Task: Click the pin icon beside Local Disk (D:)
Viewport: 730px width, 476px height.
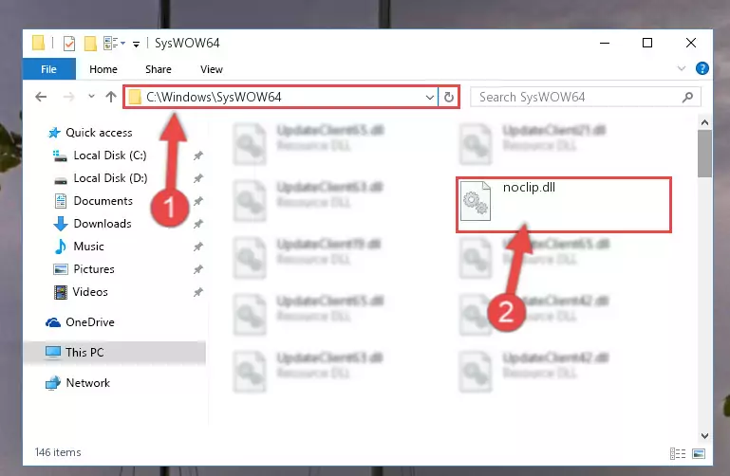Action: pyautogui.click(x=198, y=178)
